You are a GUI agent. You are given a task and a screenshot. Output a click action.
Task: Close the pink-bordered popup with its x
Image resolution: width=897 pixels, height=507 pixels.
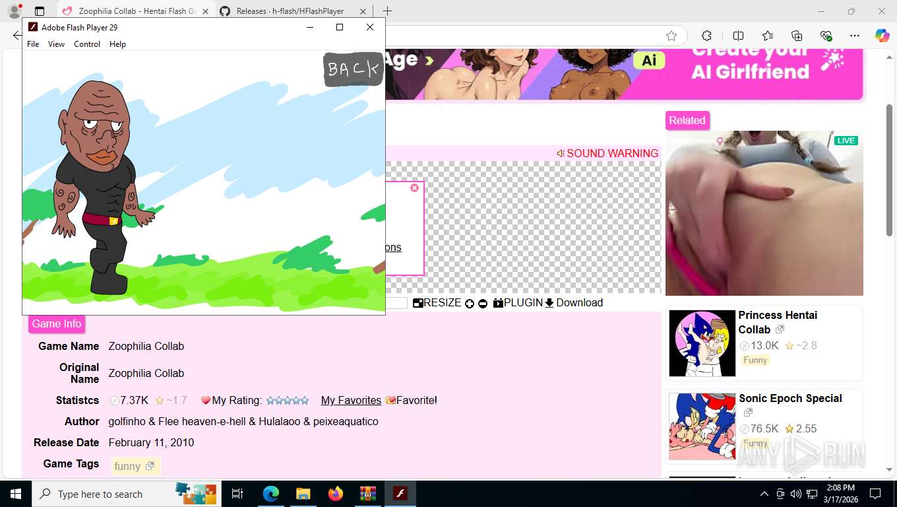tap(414, 188)
